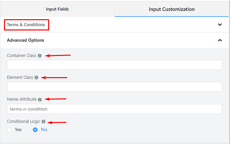Expand Terms & Conditions using chevron arrow
Screen dimensions: 230x144
tap(219, 25)
